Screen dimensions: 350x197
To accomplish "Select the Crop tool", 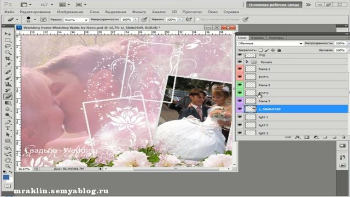I will pos(8,59).
